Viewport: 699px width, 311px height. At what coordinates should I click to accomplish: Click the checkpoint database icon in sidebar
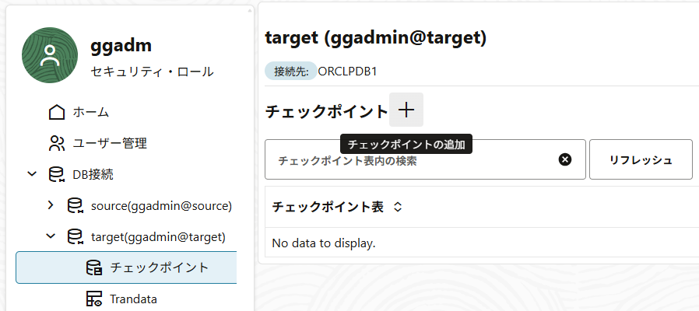(93, 267)
